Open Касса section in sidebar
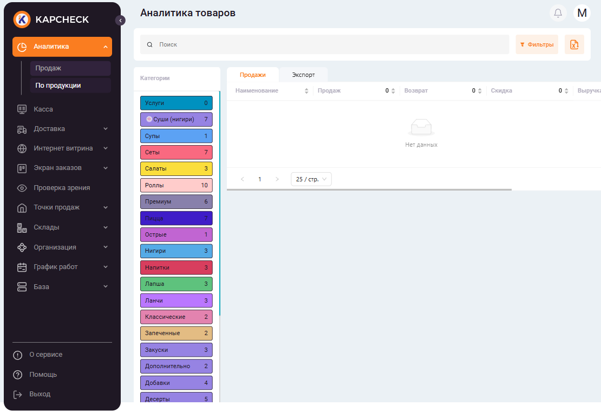This screenshot has height=412, width=601. click(x=43, y=109)
